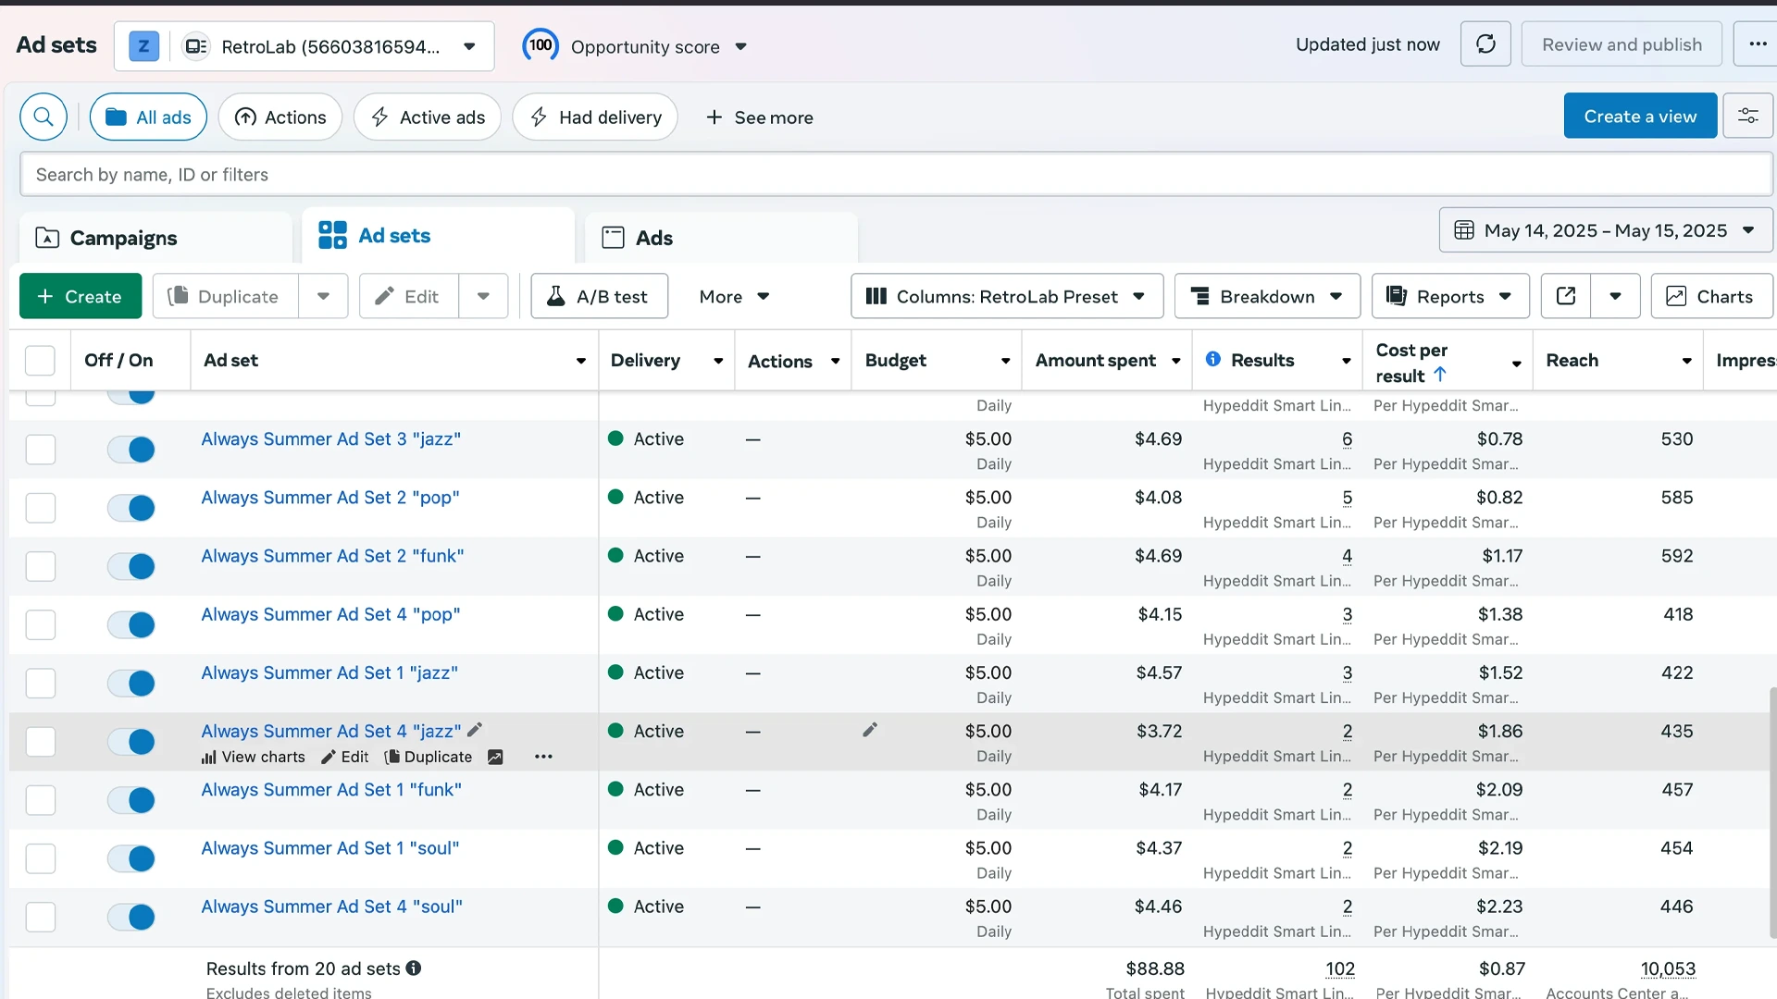Check the box for Always Summer Ad Set 2 "pop"

(40, 508)
